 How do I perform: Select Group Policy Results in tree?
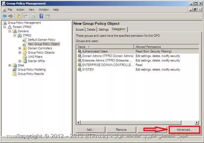tap(31, 74)
